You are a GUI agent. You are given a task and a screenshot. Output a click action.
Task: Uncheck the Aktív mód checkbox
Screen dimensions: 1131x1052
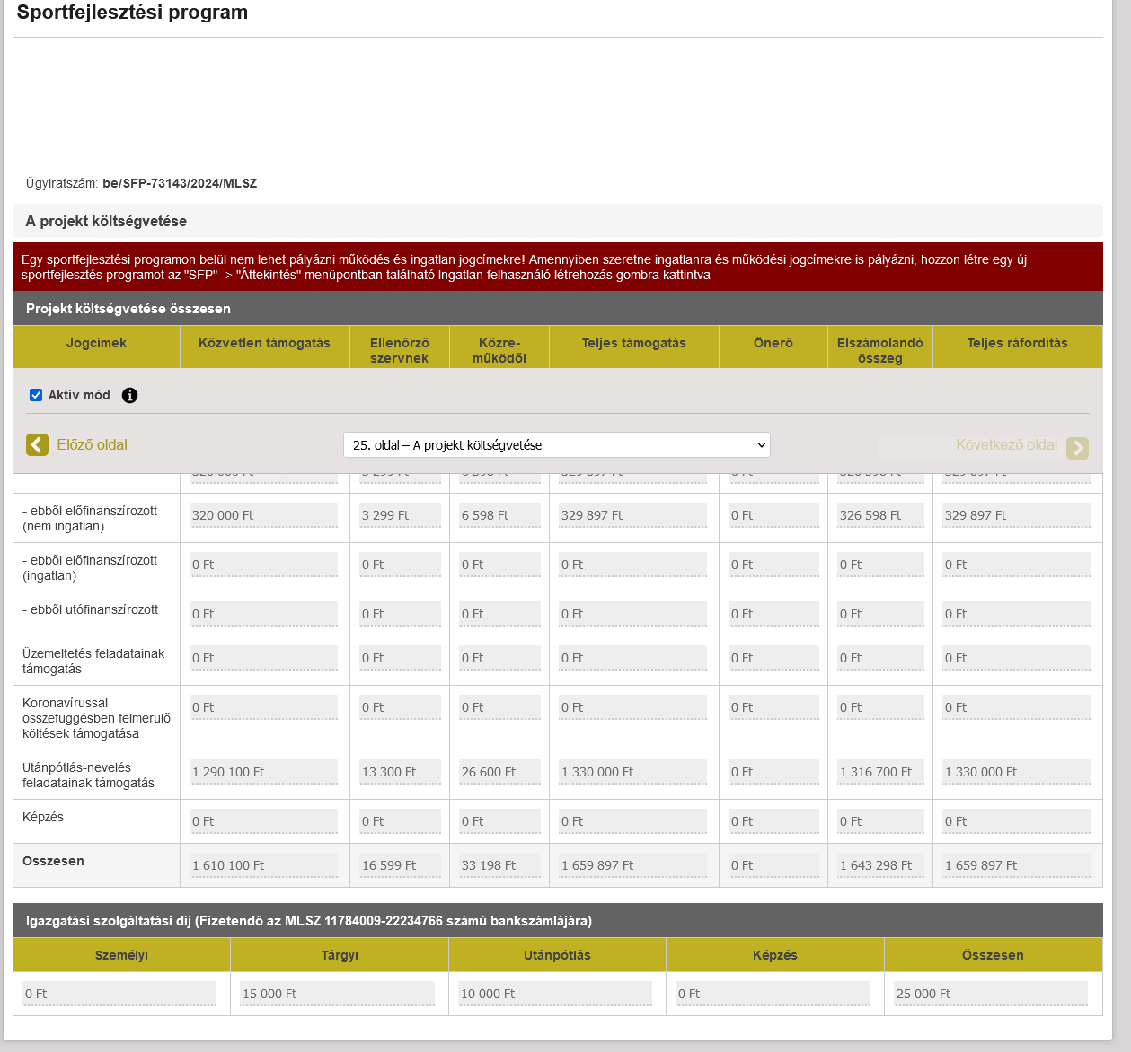tap(36, 395)
